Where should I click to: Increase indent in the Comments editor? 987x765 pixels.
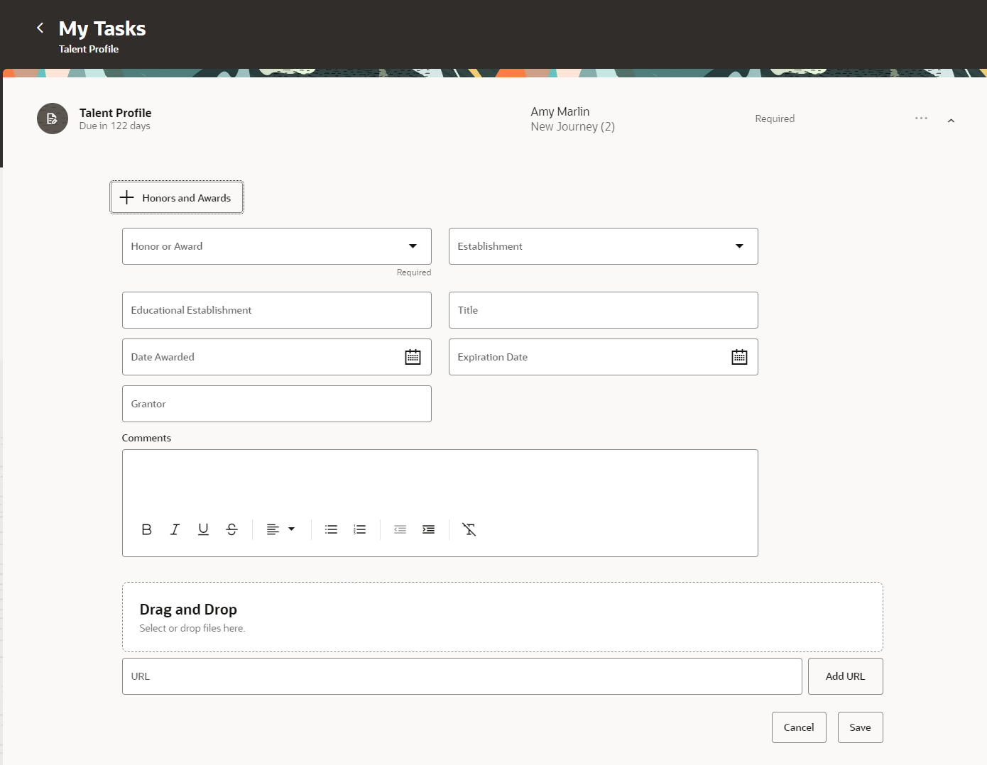428,529
